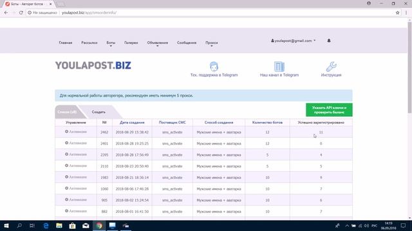This screenshot has width=412, height=231.
Task: Click the Успешно зарегистрировано column header
Action: [x=321, y=123]
